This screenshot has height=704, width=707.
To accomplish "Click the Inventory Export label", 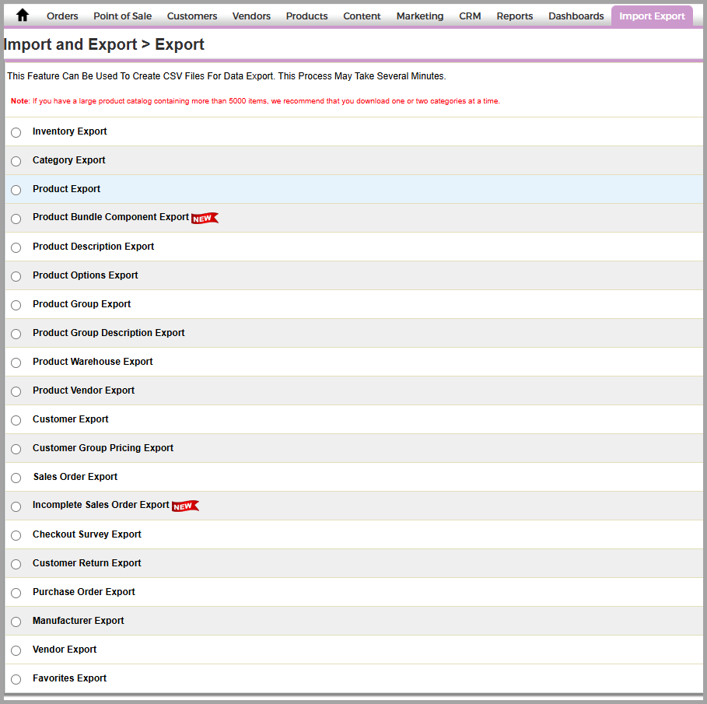I will tap(70, 131).
